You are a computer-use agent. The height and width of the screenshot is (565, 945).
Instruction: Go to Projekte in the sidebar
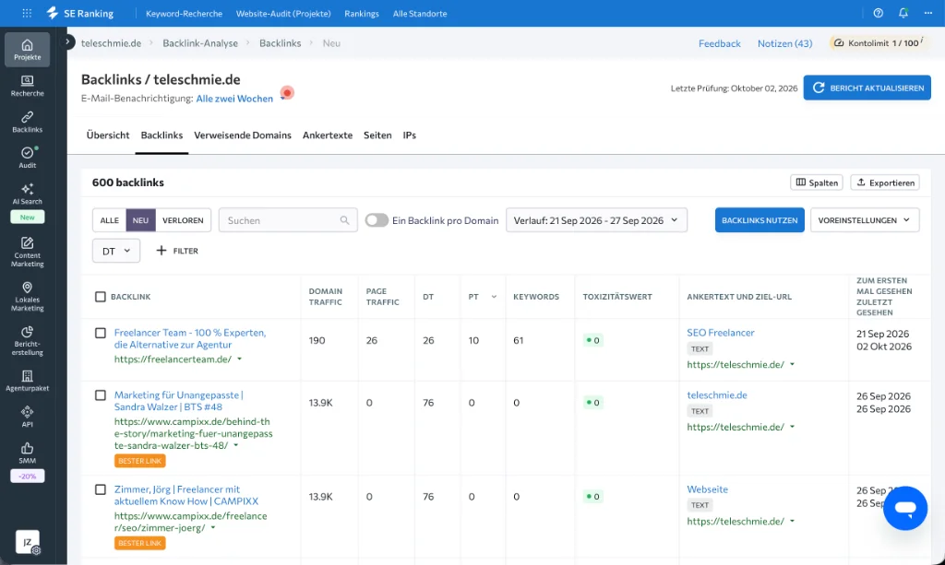(27, 50)
